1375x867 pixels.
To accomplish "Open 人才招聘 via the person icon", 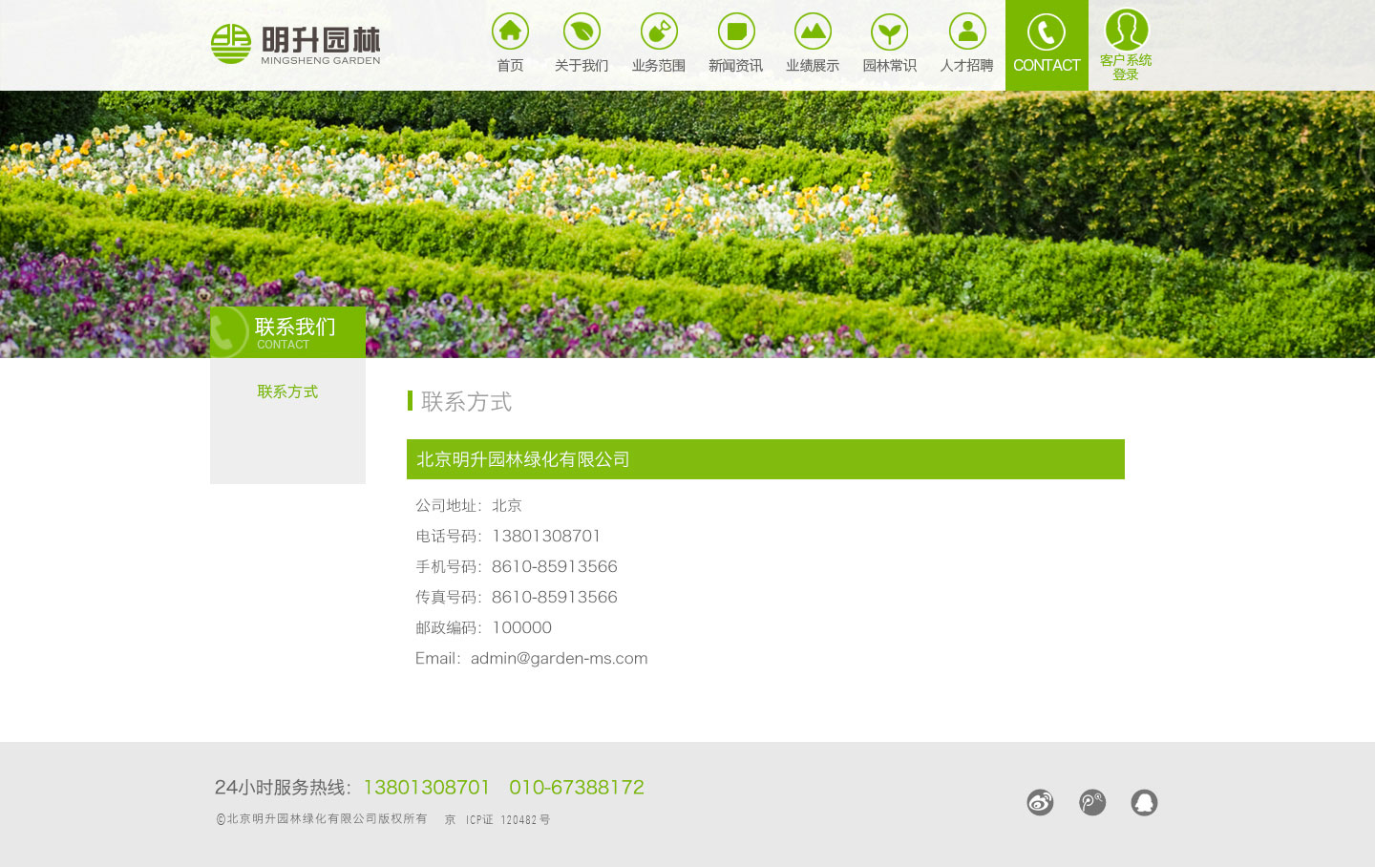I will [x=967, y=32].
